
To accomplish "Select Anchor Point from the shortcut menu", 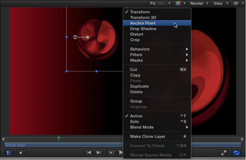I will [x=143, y=23].
